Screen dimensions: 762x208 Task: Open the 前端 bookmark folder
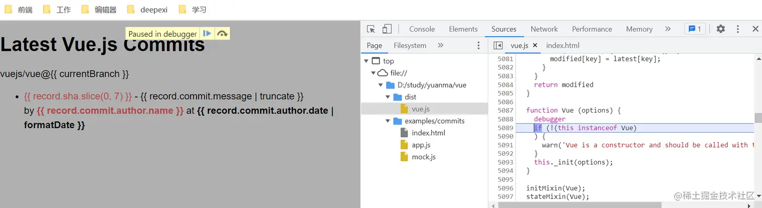pyautogui.click(x=18, y=10)
